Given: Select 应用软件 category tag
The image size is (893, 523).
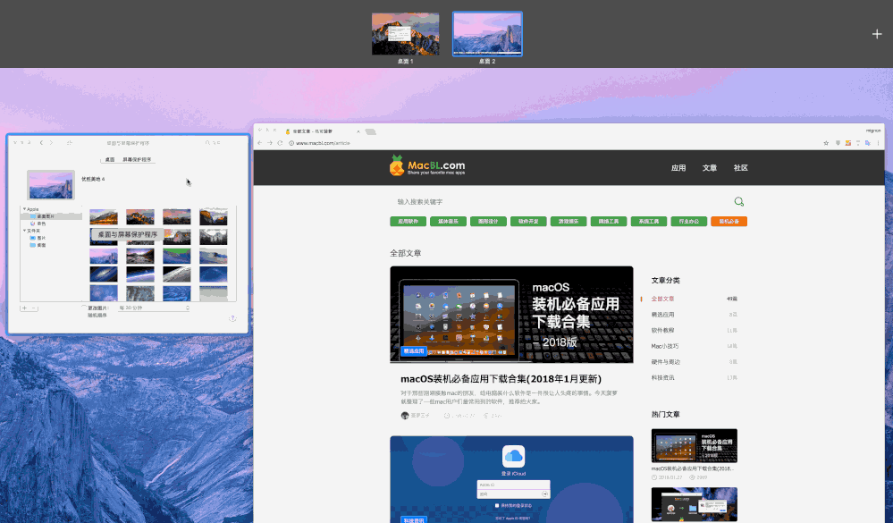Looking at the screenshot, I should pos(409,221).
